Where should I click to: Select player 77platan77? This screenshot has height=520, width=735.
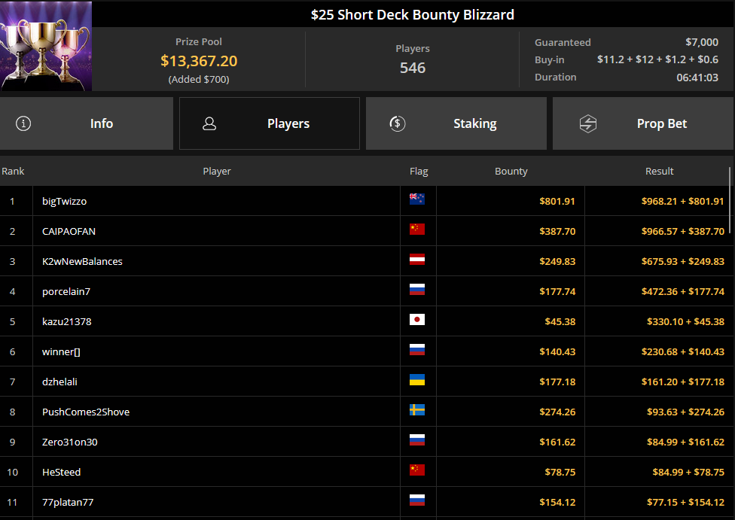(68, 502)
